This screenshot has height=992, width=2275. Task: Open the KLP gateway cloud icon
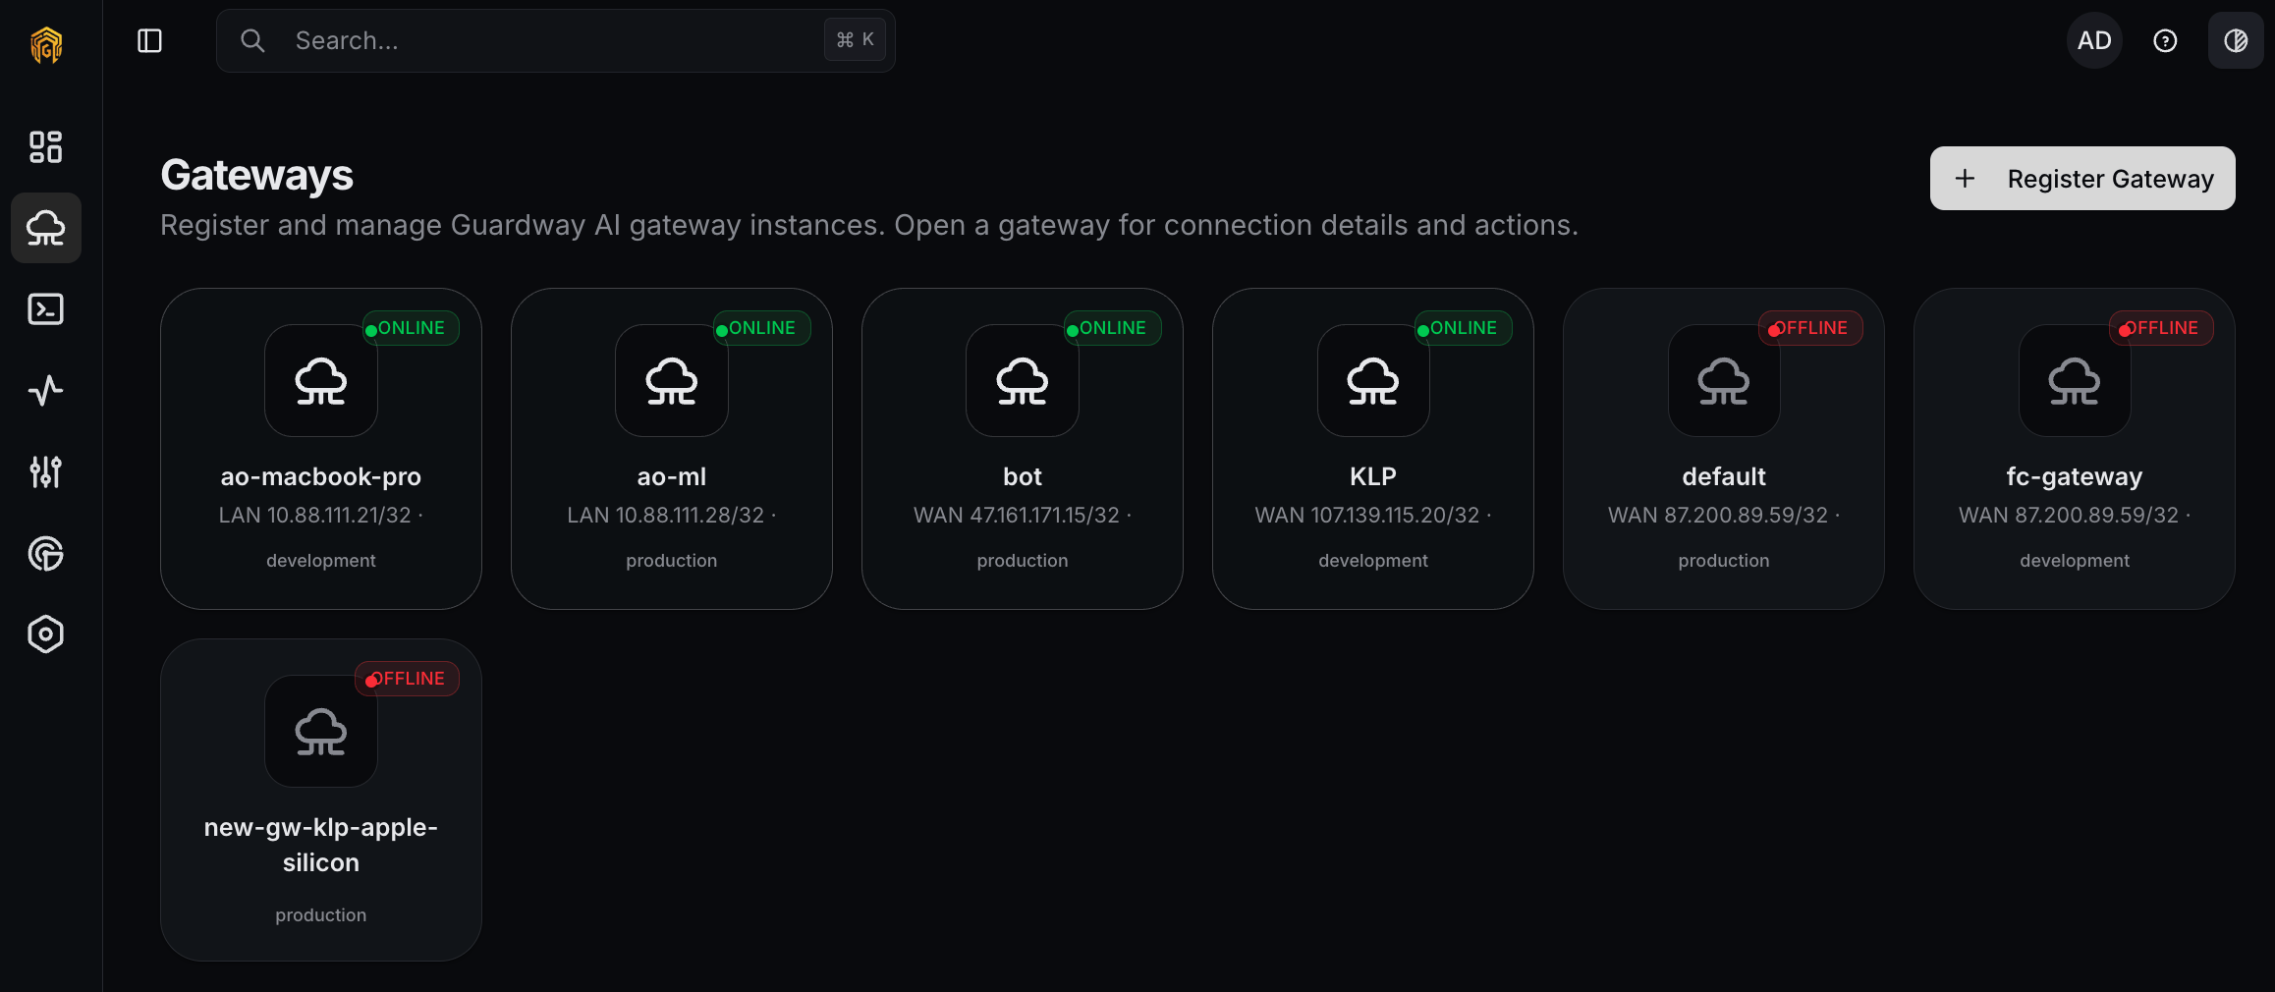1373,381
